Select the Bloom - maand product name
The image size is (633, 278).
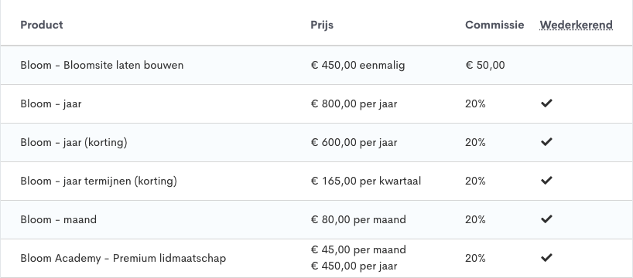click(x=59, y=219)
